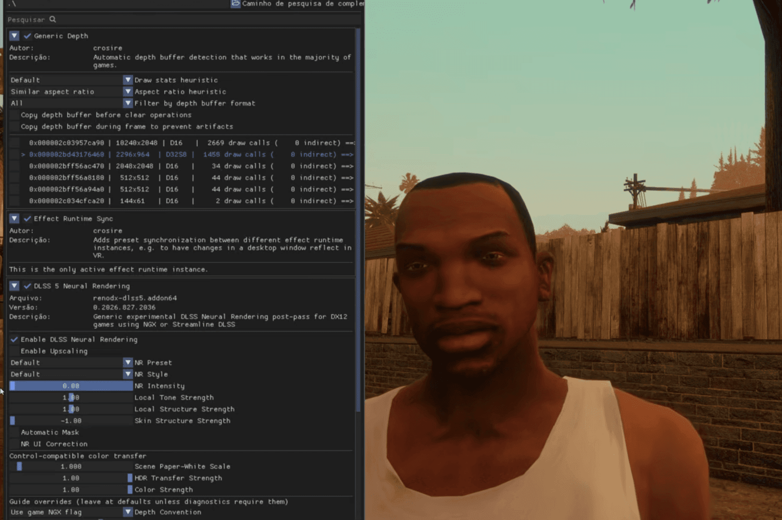Image resolution: width=782 pixels, height=520 pixels.
Task: Open the NR Preset dropdown
Action: pyautogui.click(x=71, y=362)
